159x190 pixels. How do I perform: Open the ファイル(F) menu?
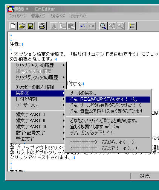pos(17,16)
